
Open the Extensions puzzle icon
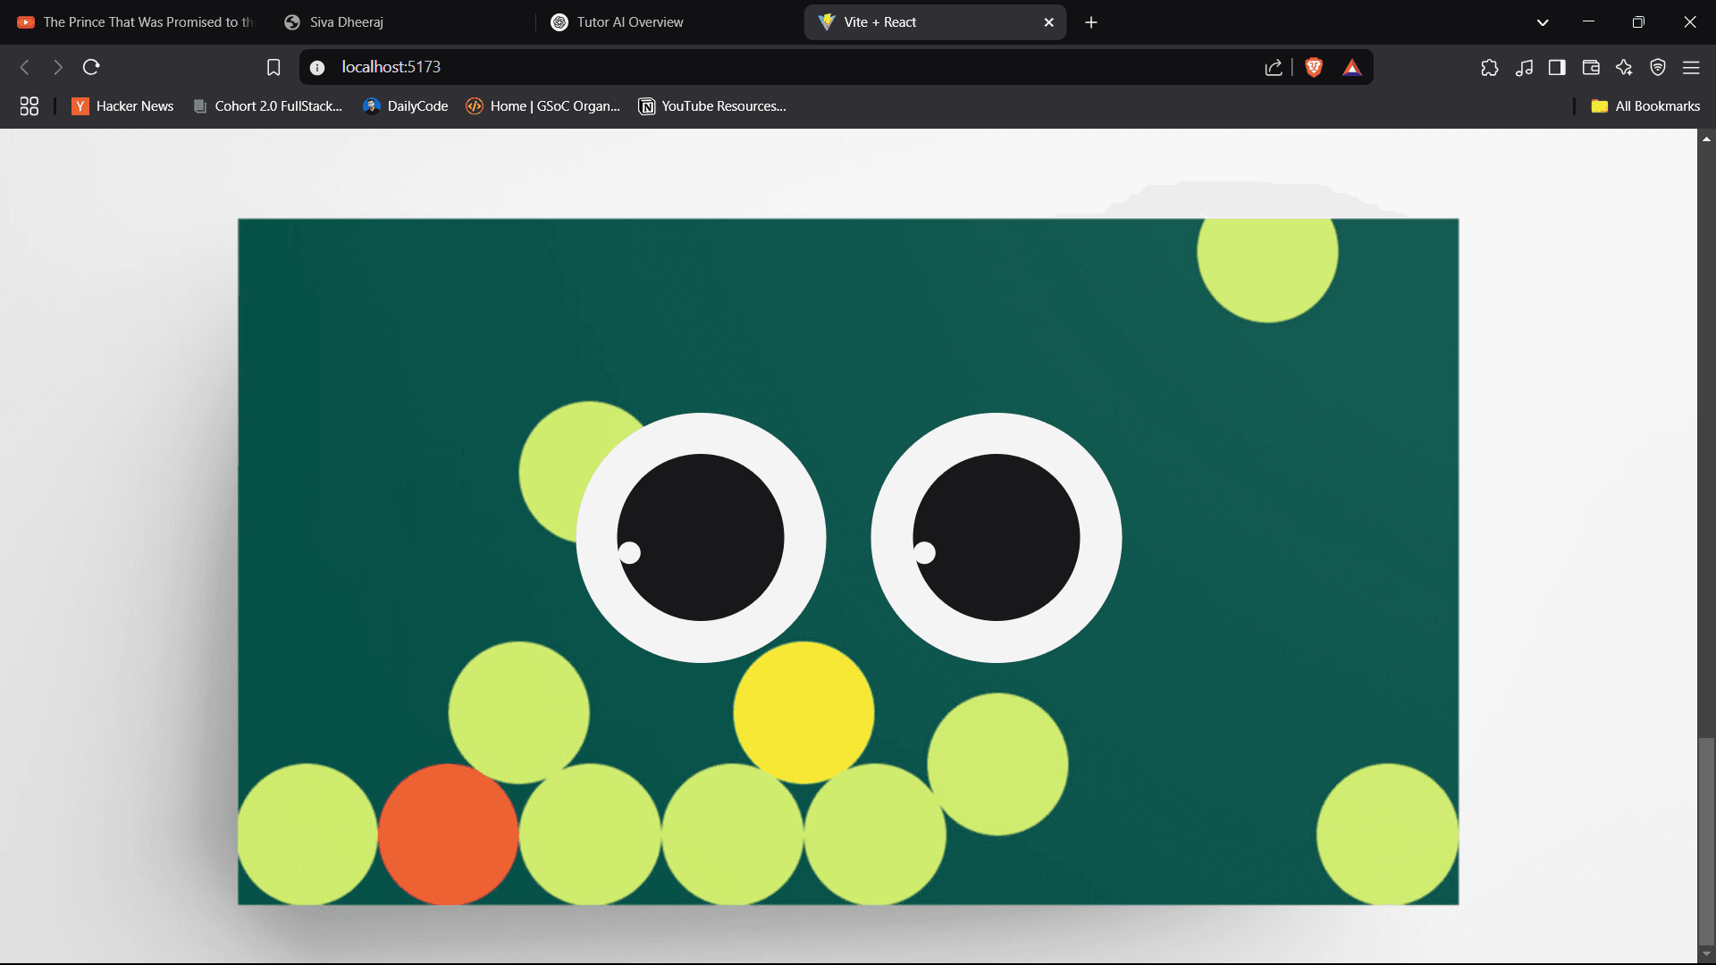point(1489,67)
